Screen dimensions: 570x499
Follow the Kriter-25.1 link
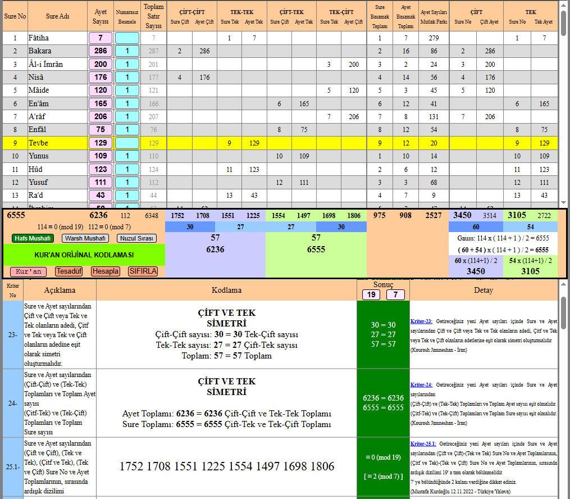(x=423, y=444)
